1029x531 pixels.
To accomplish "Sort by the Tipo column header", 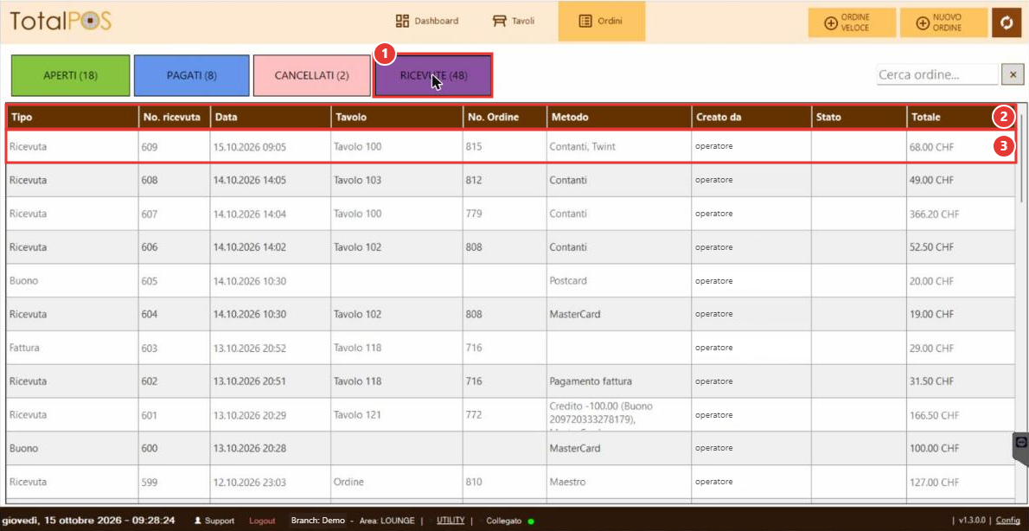I will [72, 118].
